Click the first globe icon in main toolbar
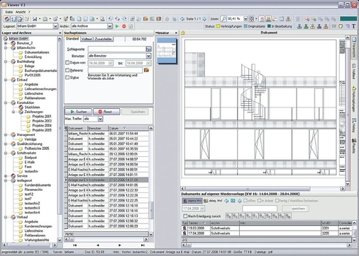Image resolution: width=359 pixels, height=256 pixels. click(7, 19)
